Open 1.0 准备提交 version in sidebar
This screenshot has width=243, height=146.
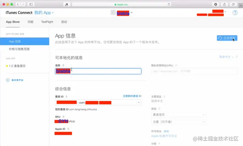coord(17,66)
